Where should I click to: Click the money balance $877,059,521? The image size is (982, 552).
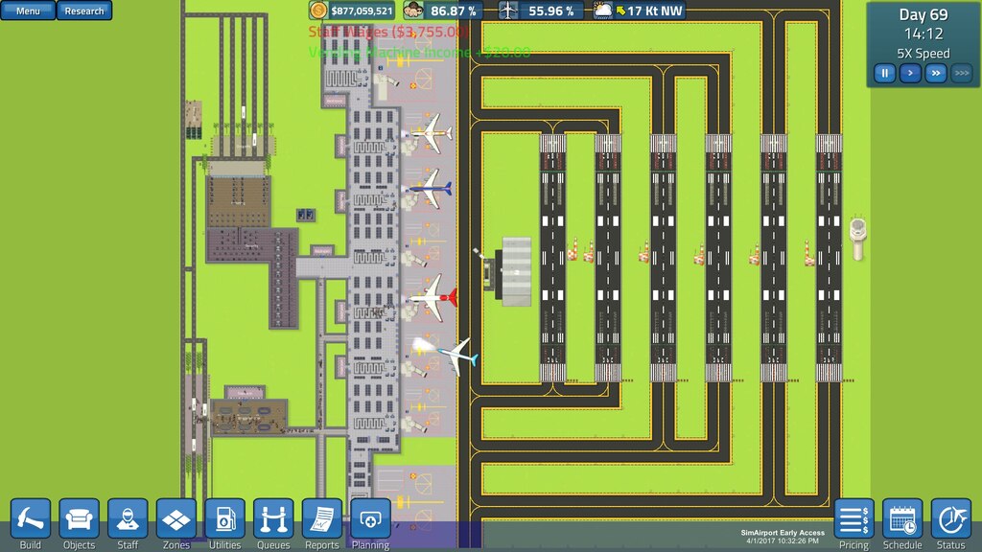tap(352, 11)
